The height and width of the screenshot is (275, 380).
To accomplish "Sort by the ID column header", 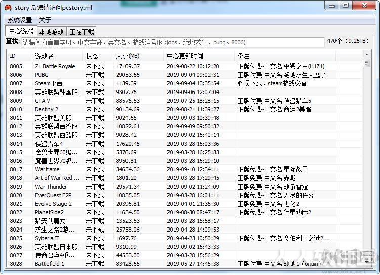I will 20,56.
